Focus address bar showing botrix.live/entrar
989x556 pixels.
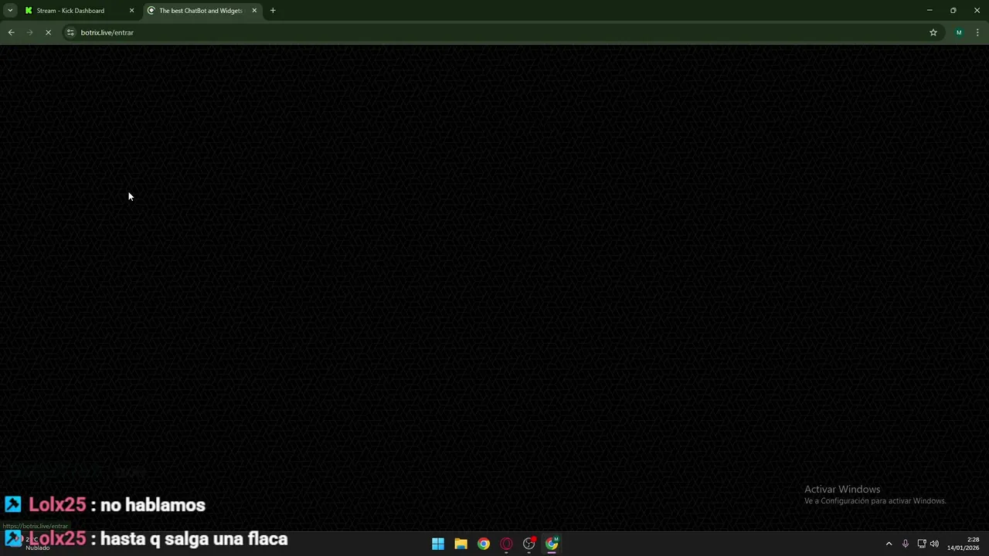tap(494, 32)
